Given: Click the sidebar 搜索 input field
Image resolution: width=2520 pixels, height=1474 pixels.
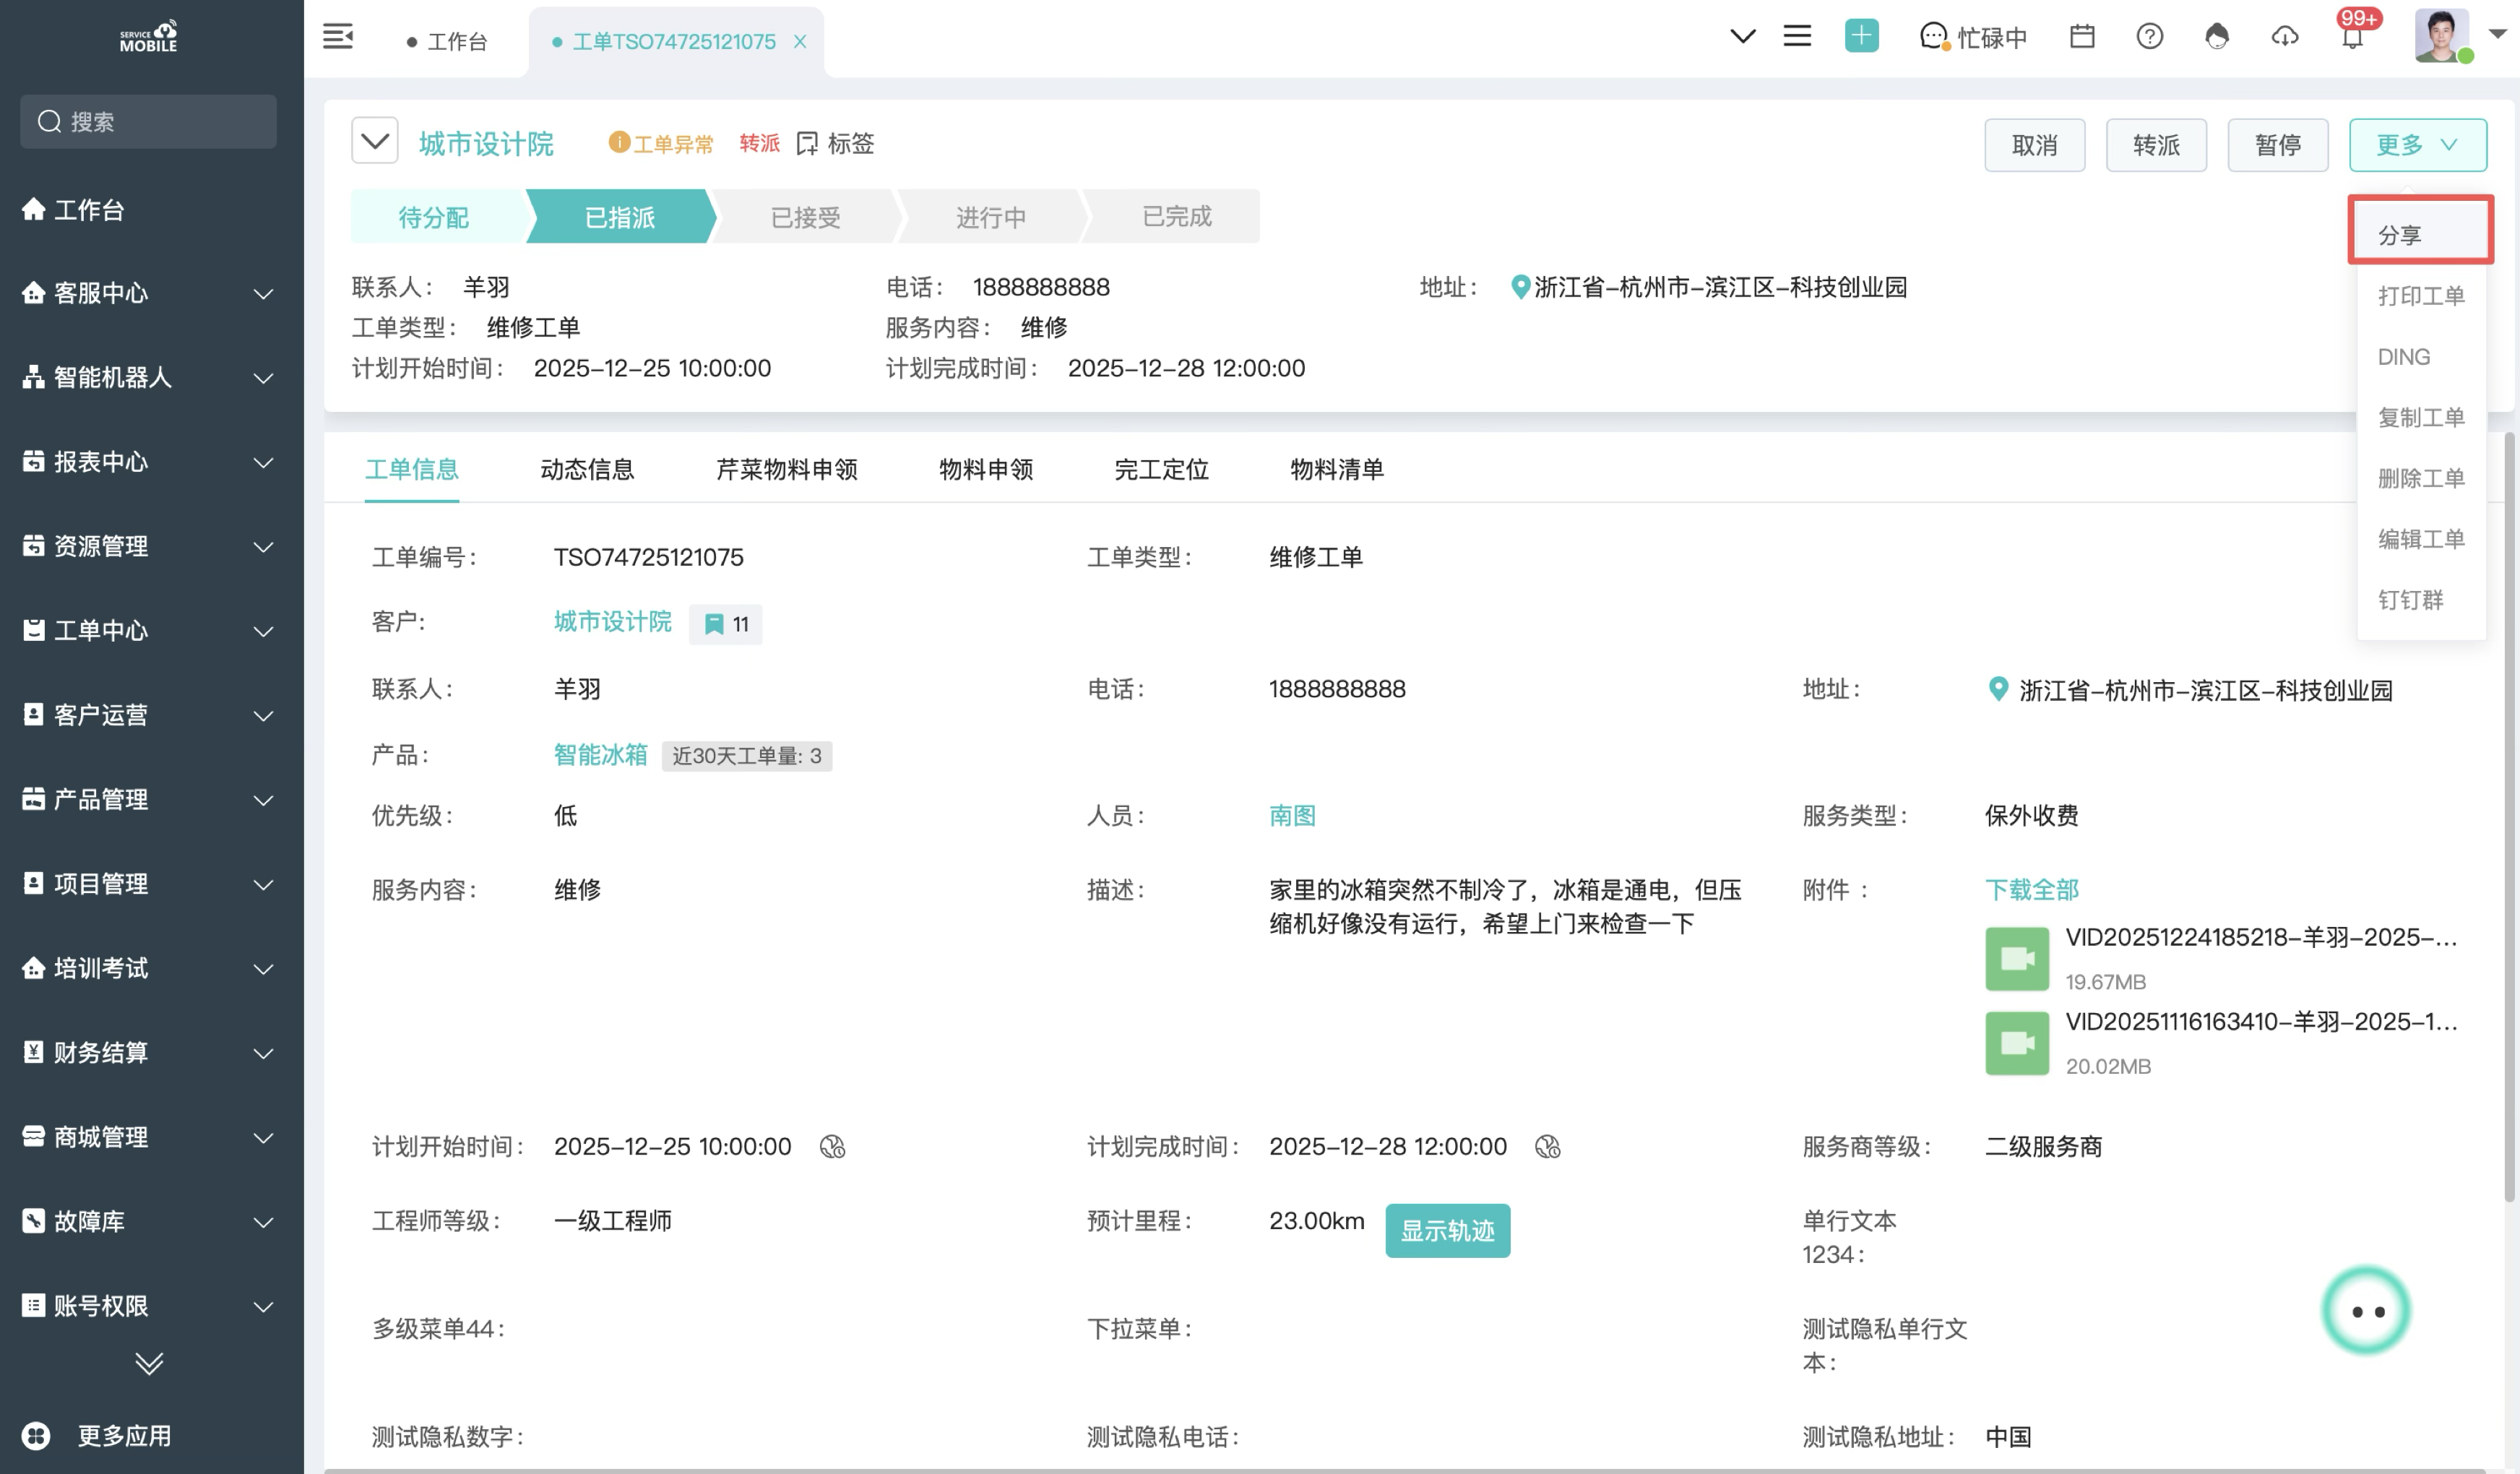Looking at the screenshot, I should (x=150, y=122).
